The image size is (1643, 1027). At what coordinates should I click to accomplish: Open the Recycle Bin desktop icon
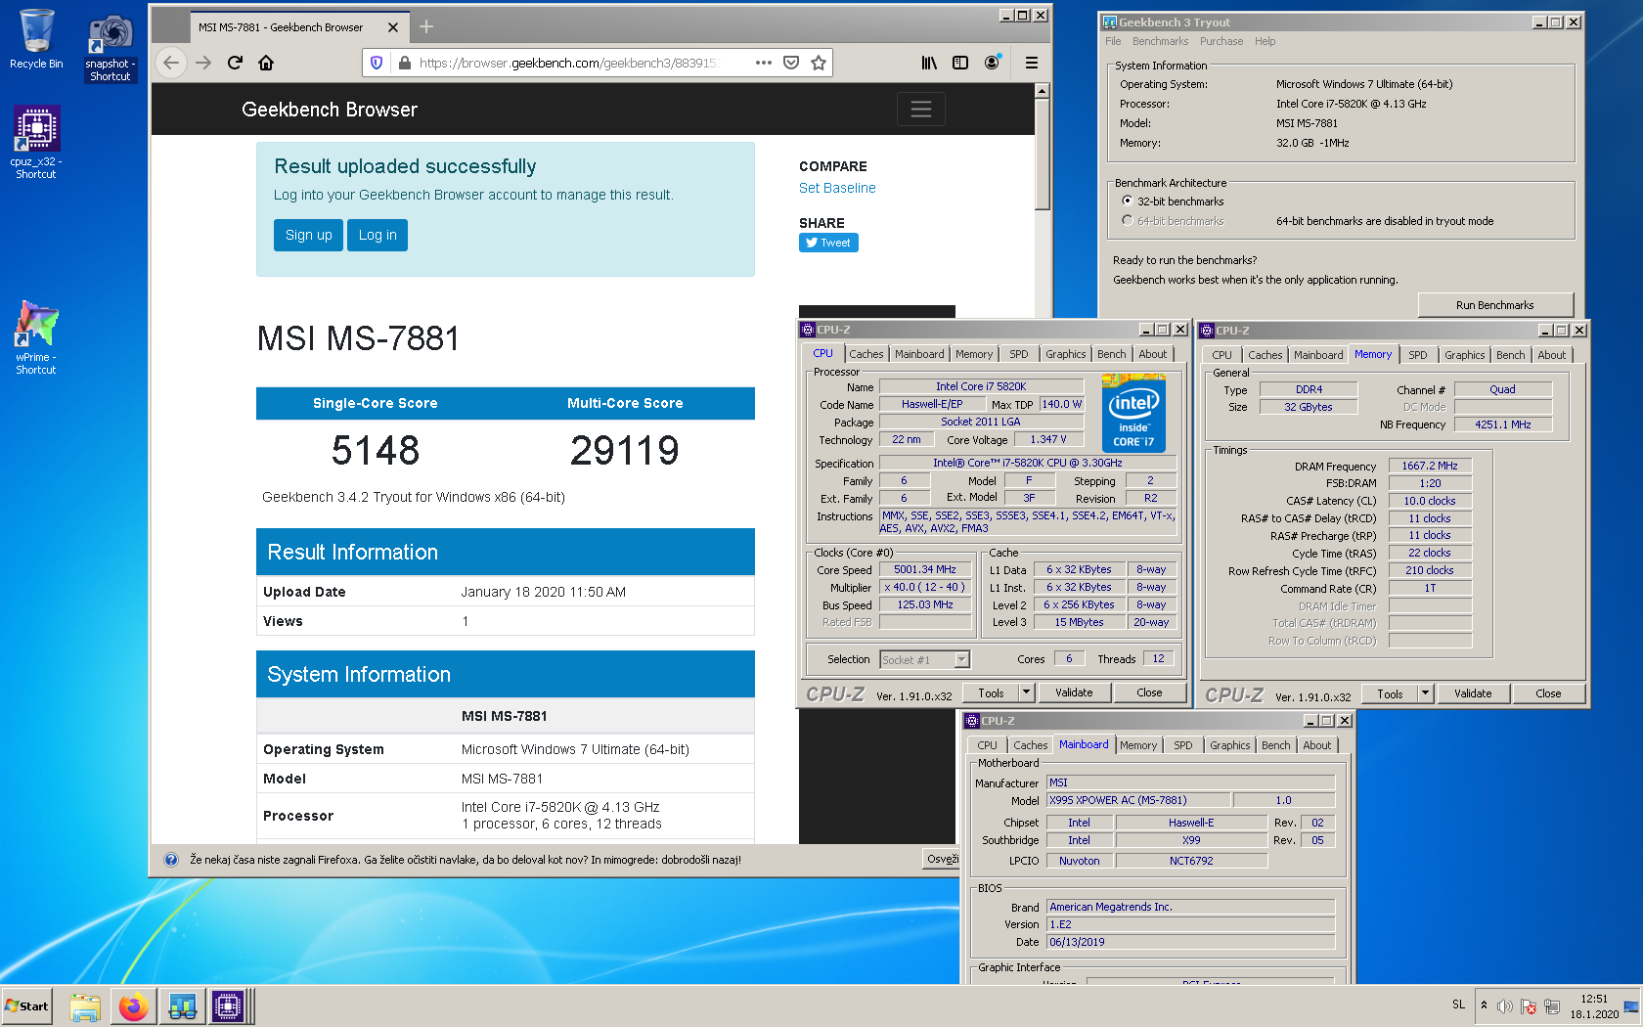36,39
